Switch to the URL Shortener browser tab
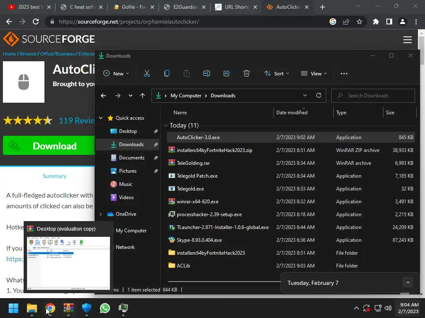The width and height of the screenshot is (425, 318). tap(237, 7)
